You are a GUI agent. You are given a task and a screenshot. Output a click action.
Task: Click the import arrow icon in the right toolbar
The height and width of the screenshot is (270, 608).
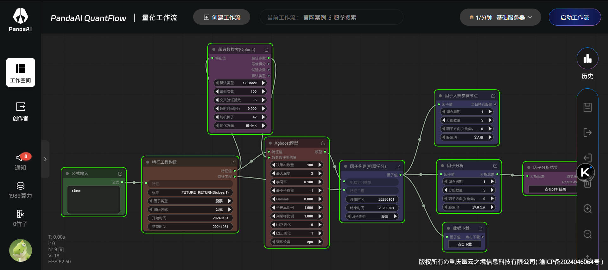click(x=588, y=158)
